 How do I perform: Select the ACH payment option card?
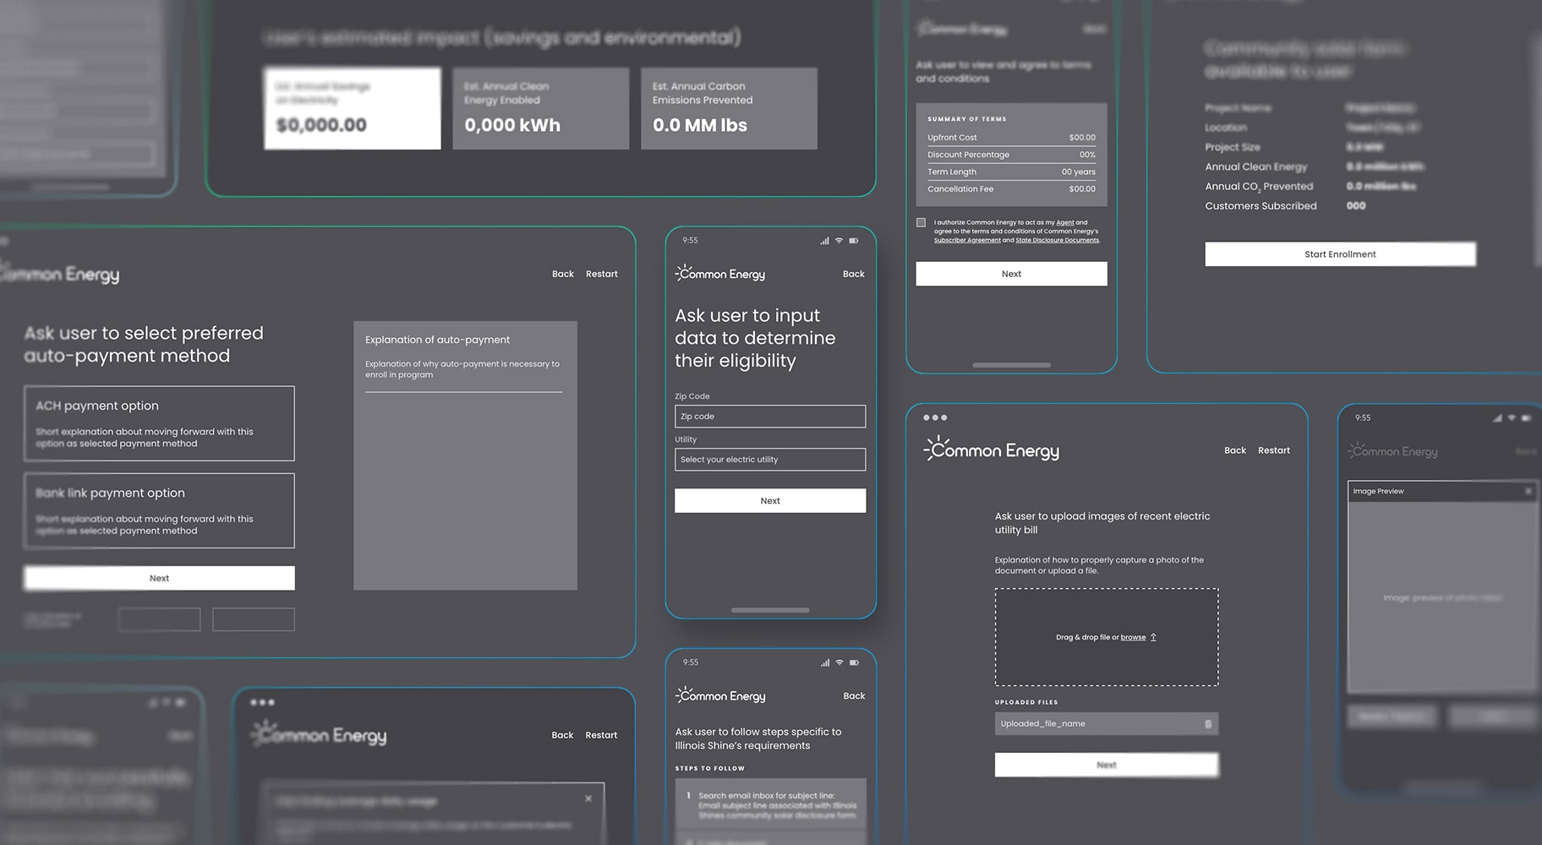[159, 423]
